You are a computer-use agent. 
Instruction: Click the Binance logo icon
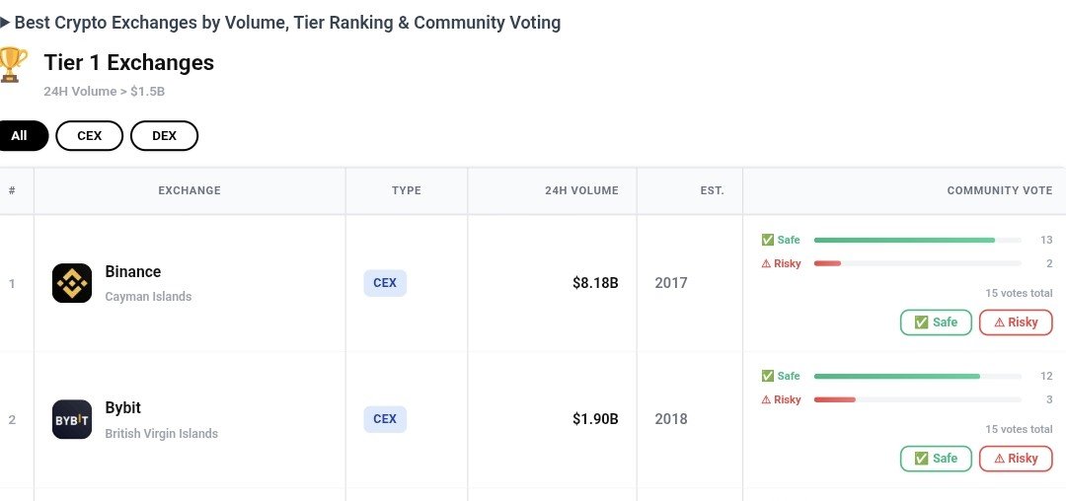pyautogui.click(x=72, y=283)
